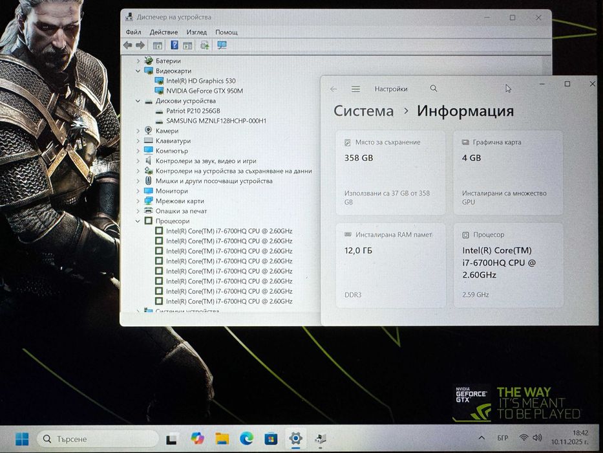
Task: Go forward using the Device Manager toolbar arrow
Action: [140, 45]
